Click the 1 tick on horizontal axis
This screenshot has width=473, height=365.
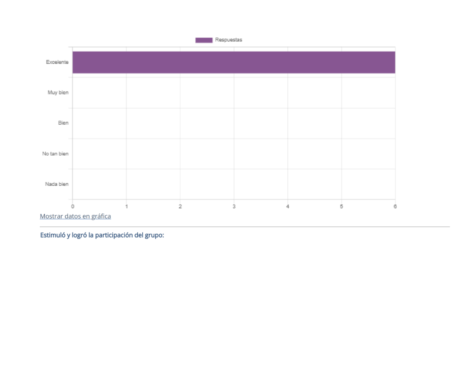click(x=127, y=207)
